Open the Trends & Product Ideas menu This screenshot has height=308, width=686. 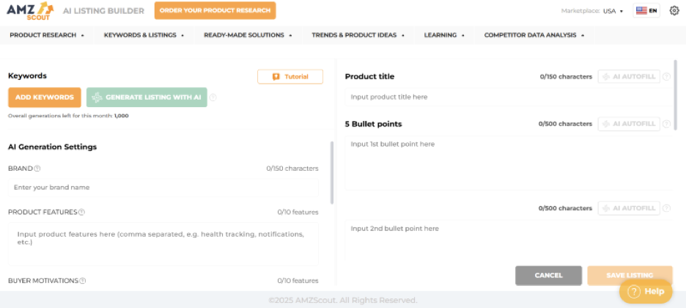358,35
